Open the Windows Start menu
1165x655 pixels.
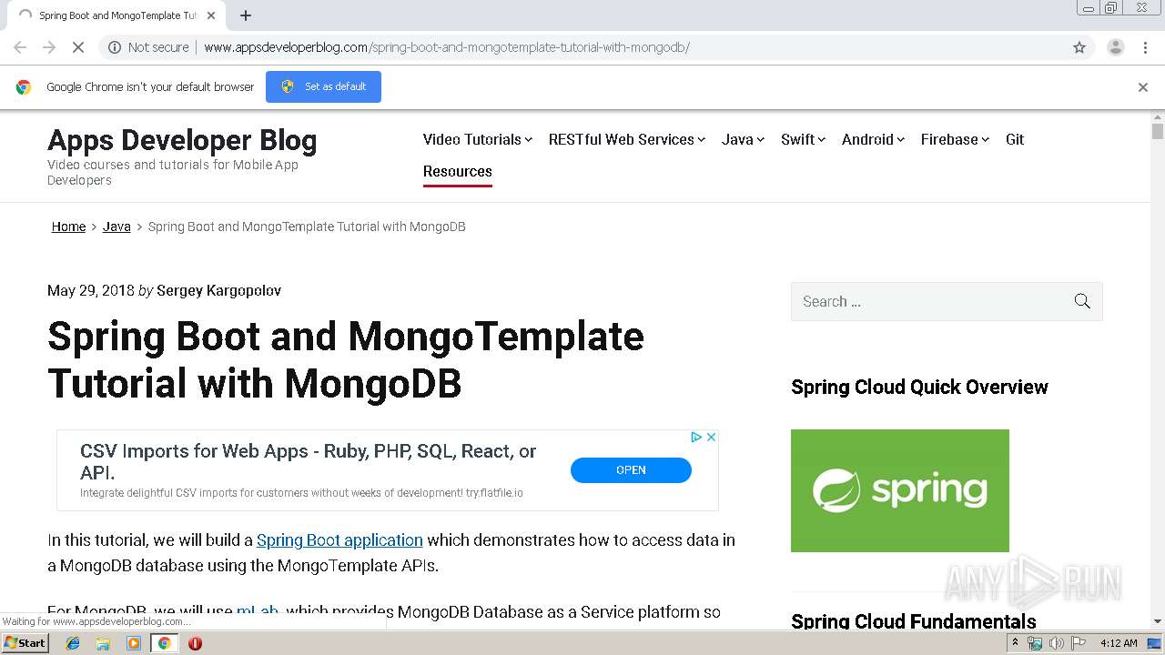[x=25, y=643]
